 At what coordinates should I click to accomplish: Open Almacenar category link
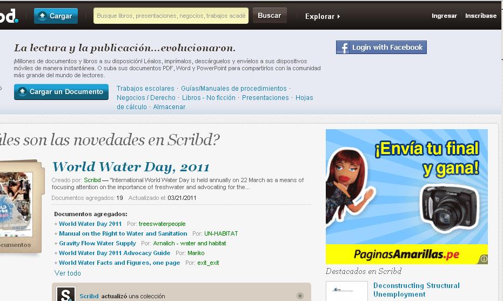[x=169, y=107]
